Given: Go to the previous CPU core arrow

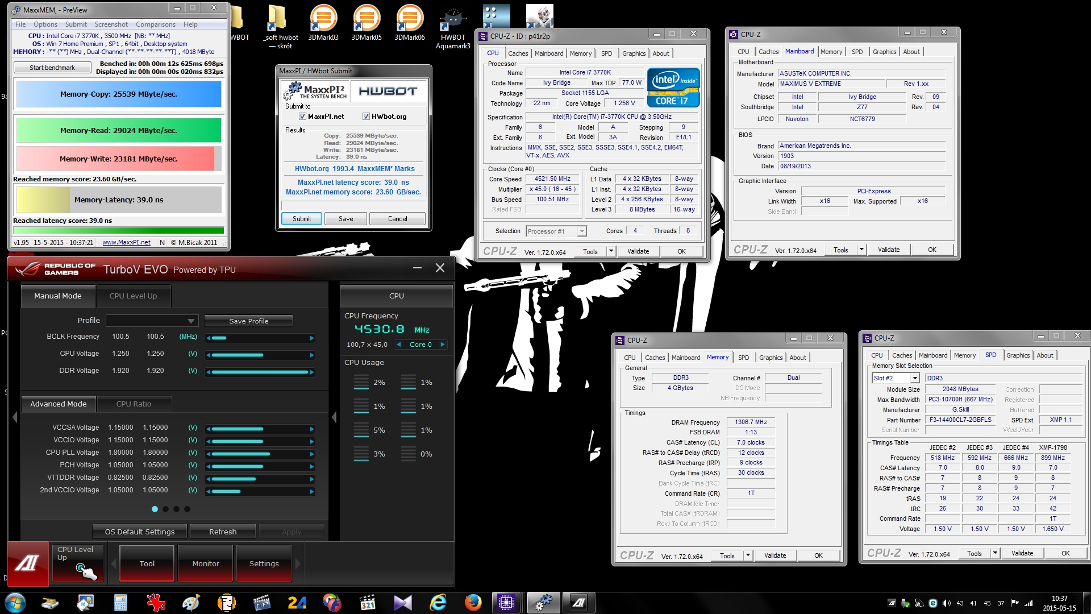Looking at the screenshot, I should pos(399,345).
